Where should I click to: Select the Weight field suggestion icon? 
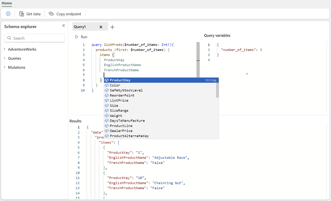(107, 116)
